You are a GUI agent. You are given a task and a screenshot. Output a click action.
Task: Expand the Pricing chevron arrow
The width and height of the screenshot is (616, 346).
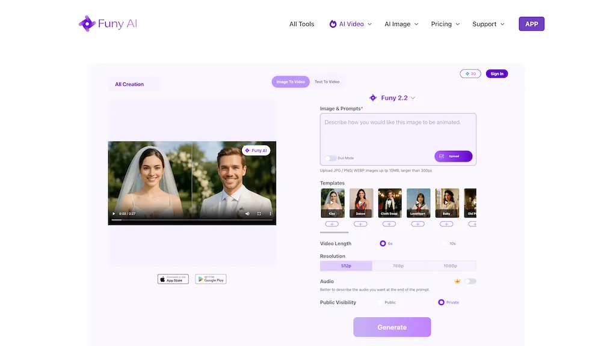[x=458, y=24]
